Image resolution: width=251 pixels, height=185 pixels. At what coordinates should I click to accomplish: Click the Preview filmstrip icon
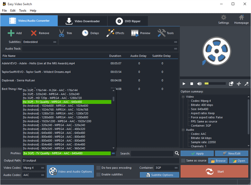click(x=135, y=33)
